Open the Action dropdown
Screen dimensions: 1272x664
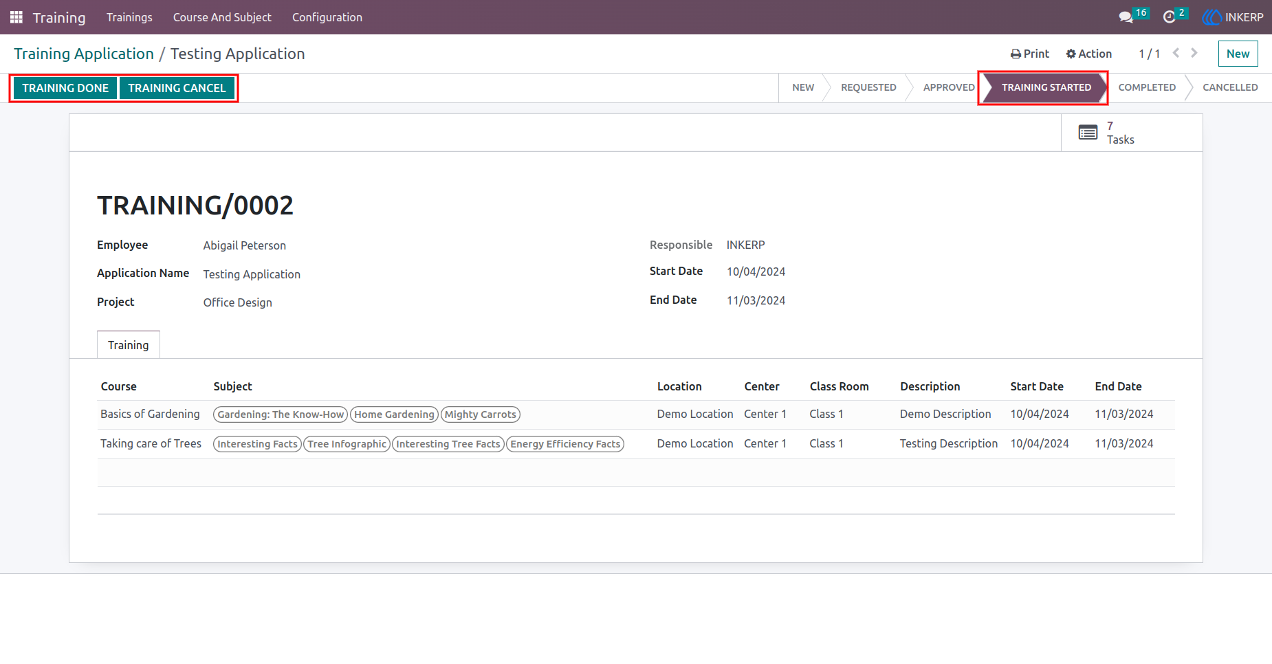[x=1089, y=54]
